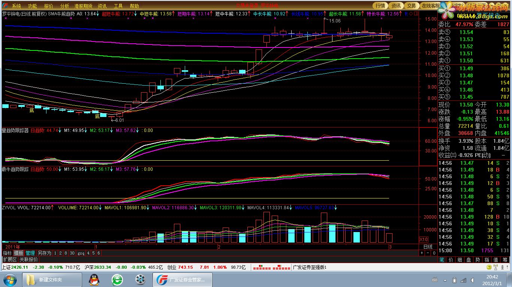Open the 资讯 menu

pos(102,6)
